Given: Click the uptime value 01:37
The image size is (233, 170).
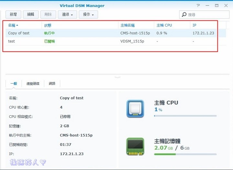Looking at the screenshot, I should [65, 144].
